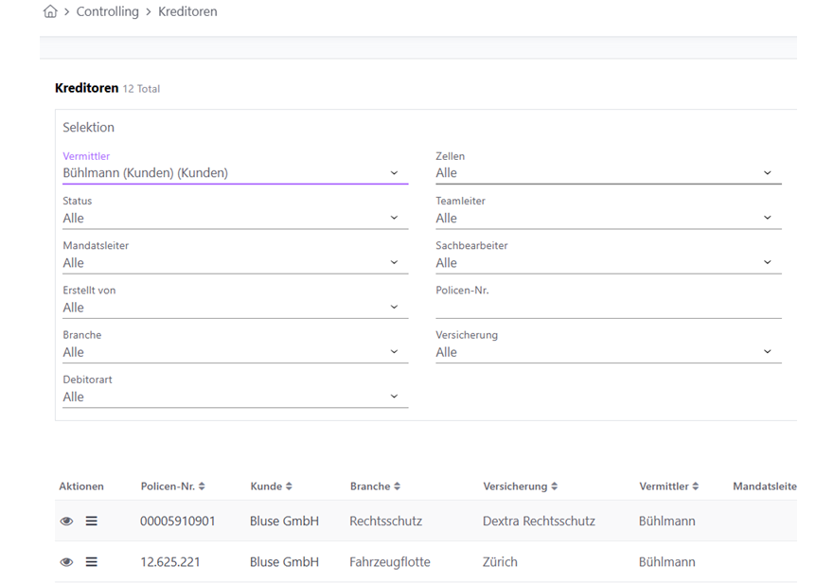Image resolution: width=816 pixels, height=583 pixels.
Task: Open the Versicherung filter dropdown
Action: tap(608, 353)
